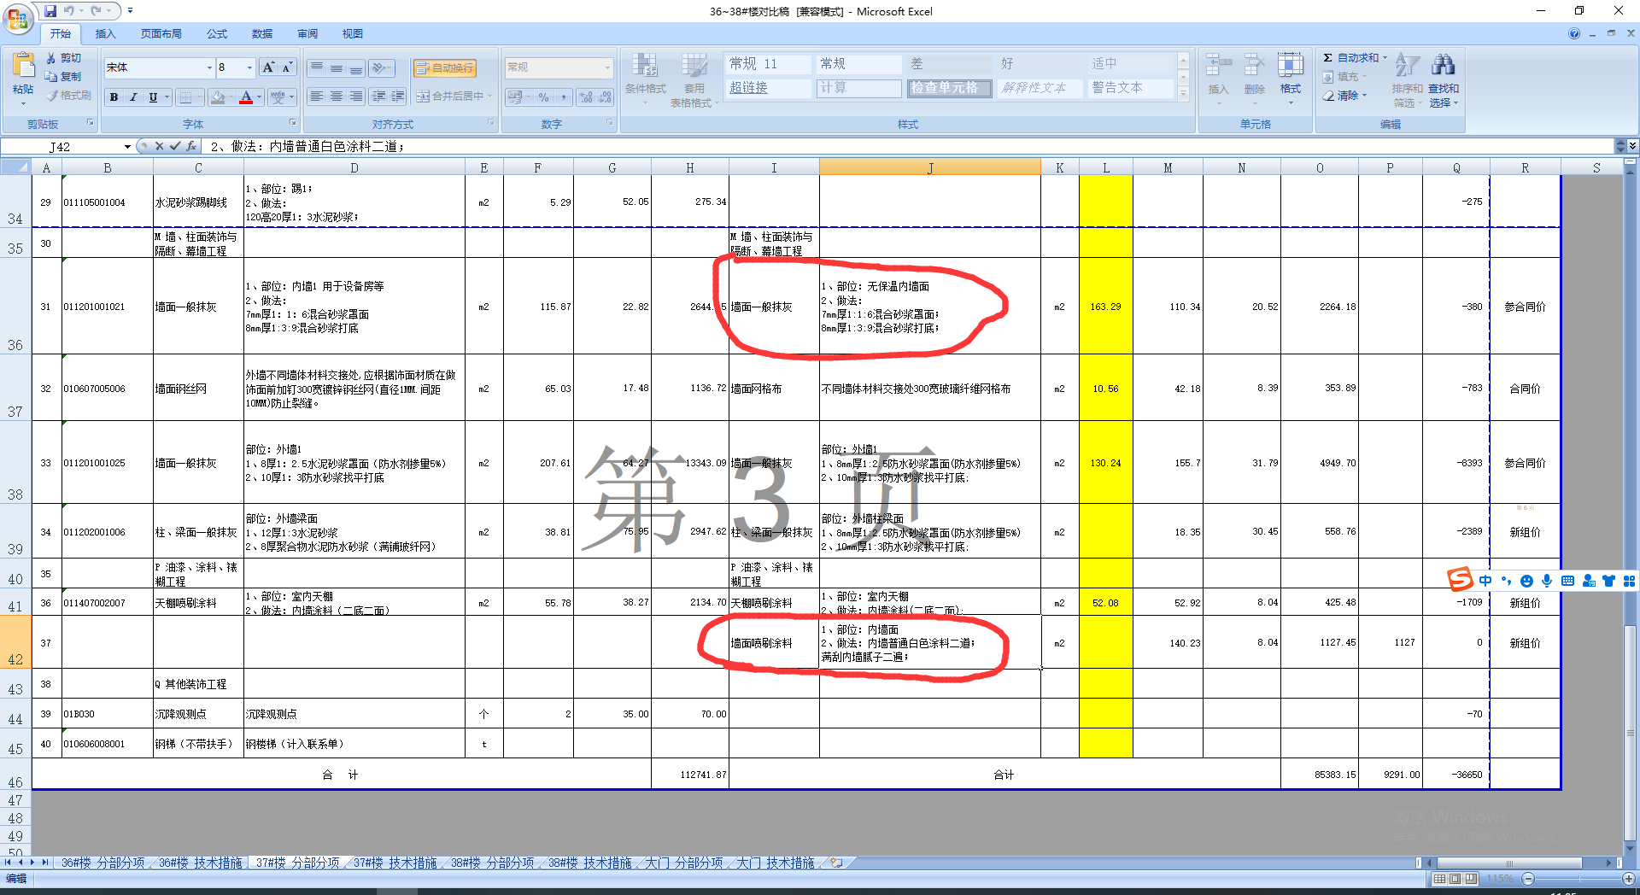Expand the cell styles gallery

[1183, 95]
